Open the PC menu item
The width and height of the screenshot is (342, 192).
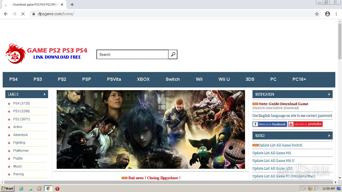pos(273,79)
